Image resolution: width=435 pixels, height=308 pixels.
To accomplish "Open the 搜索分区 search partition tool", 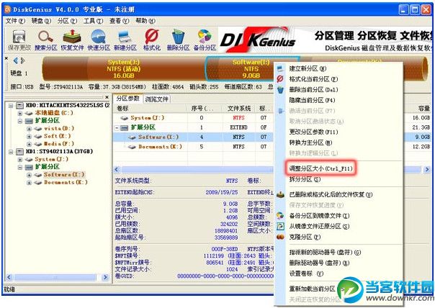I will tap(46, 40).
